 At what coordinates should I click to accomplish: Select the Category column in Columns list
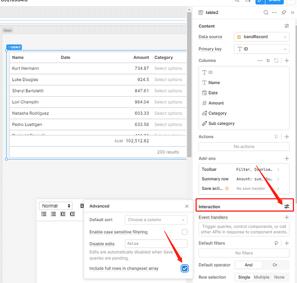244,113
